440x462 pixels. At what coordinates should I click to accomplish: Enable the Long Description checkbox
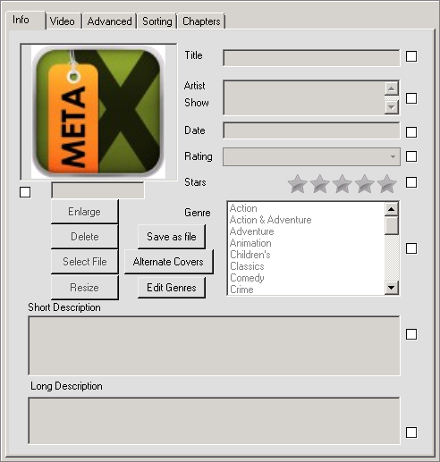411,433
